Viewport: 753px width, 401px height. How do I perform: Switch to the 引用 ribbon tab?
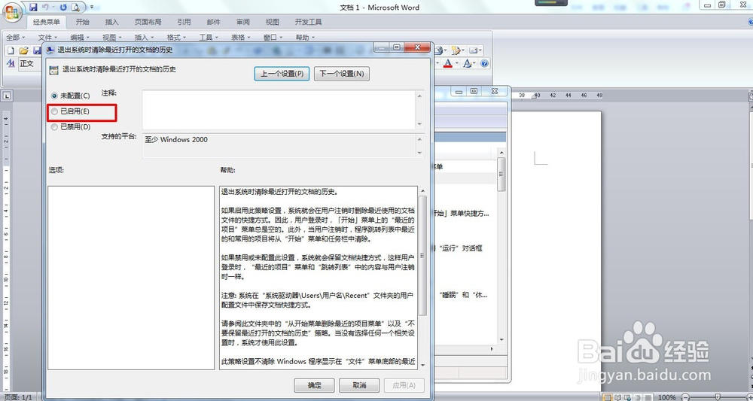click(x=184, y=22)
